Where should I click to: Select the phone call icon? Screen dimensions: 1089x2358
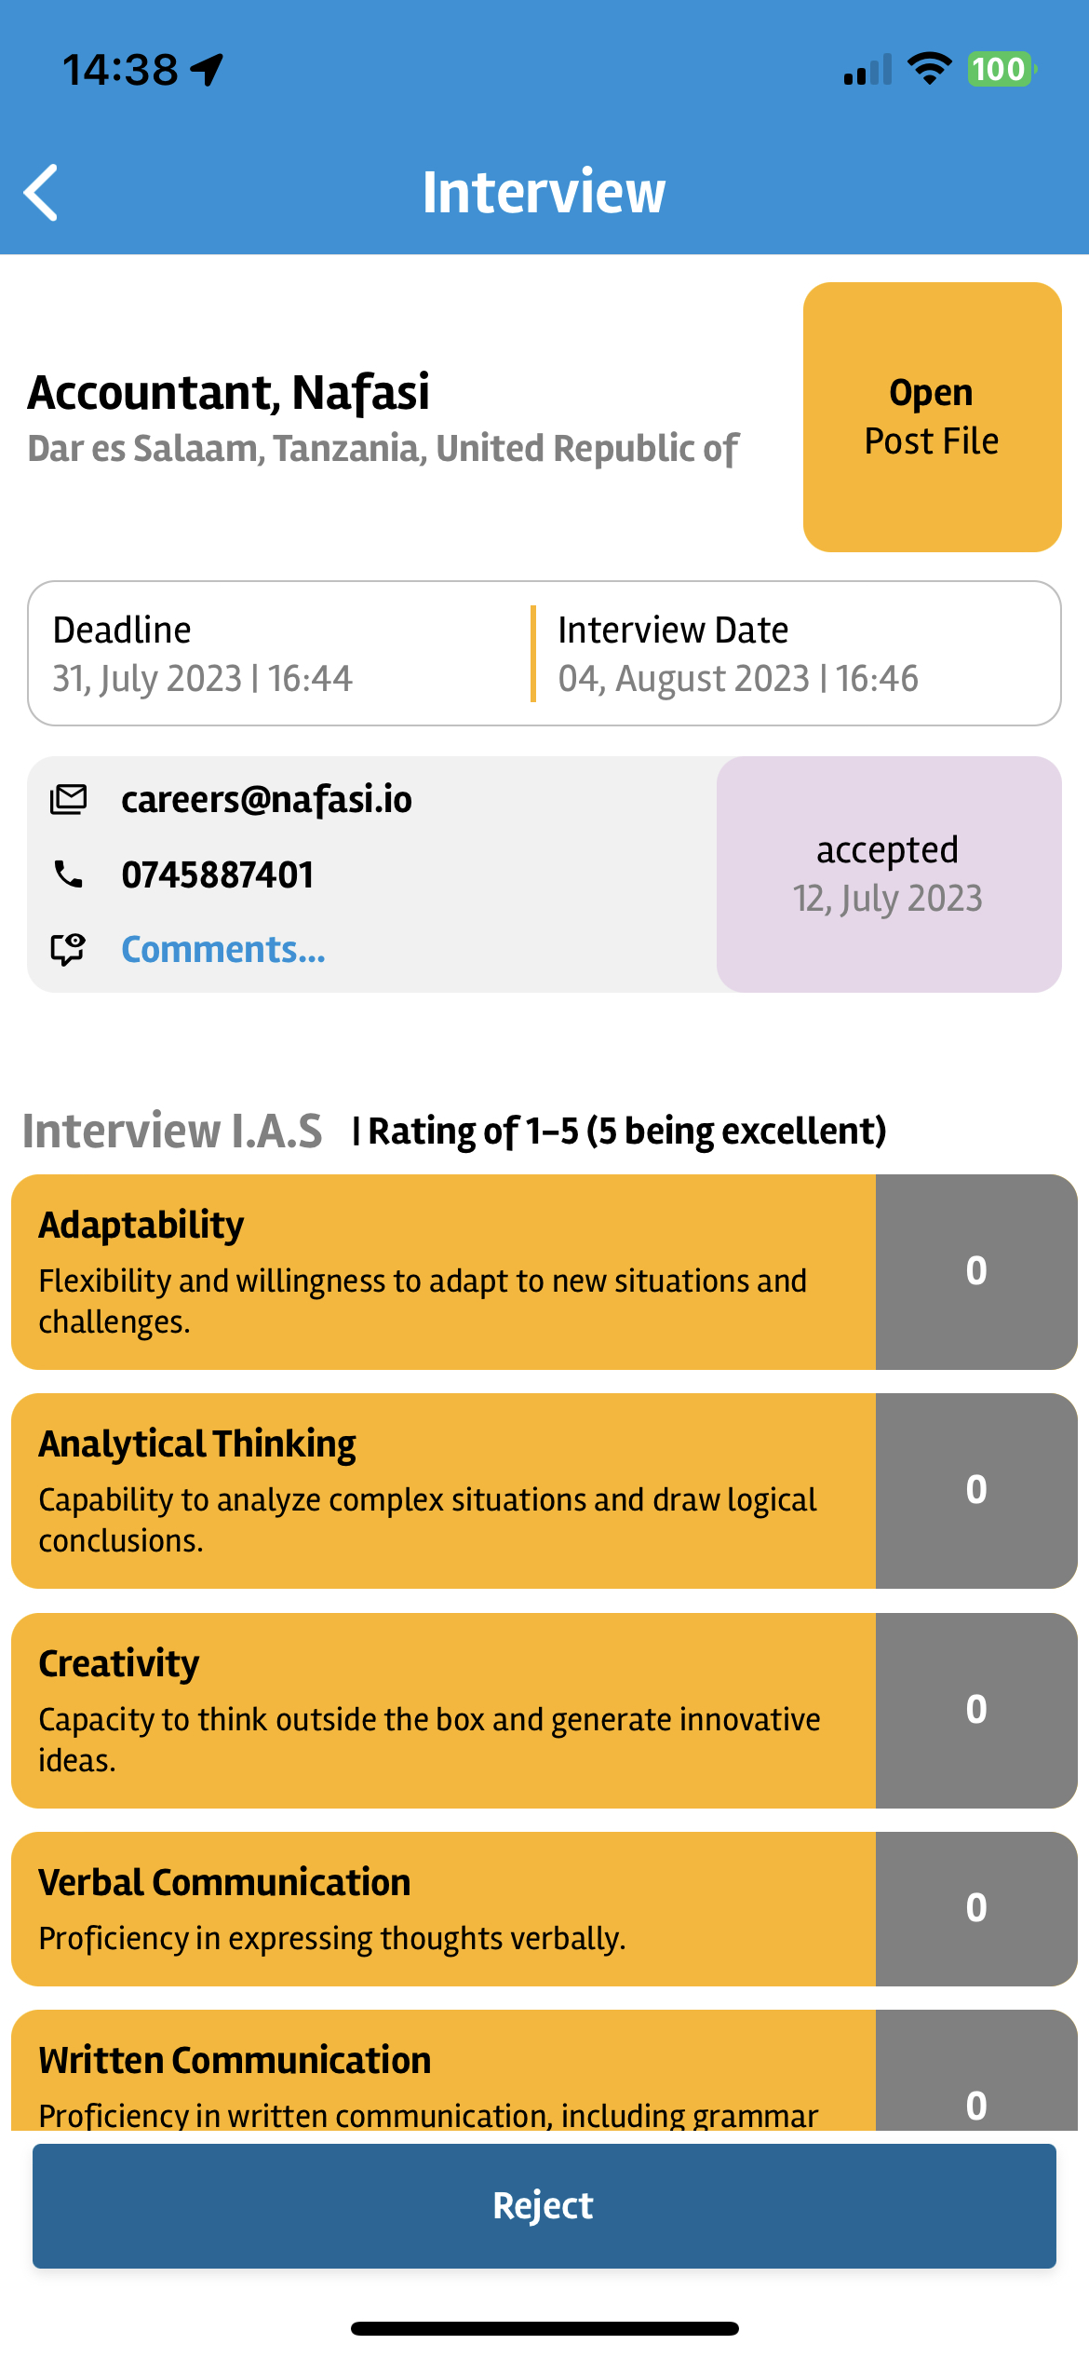[66, 874]
